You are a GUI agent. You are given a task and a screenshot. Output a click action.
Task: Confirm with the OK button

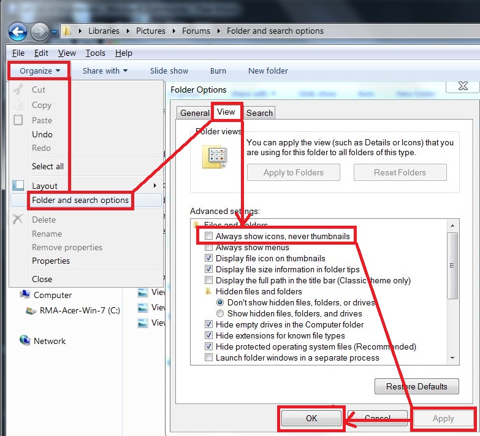pyautogui.click(x=311, y=418)
